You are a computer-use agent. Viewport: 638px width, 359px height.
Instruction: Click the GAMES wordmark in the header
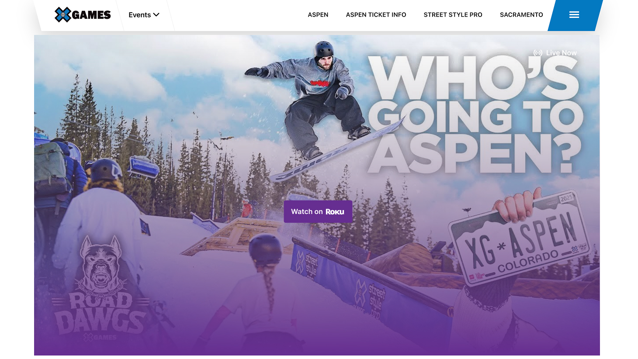point(91,15)
